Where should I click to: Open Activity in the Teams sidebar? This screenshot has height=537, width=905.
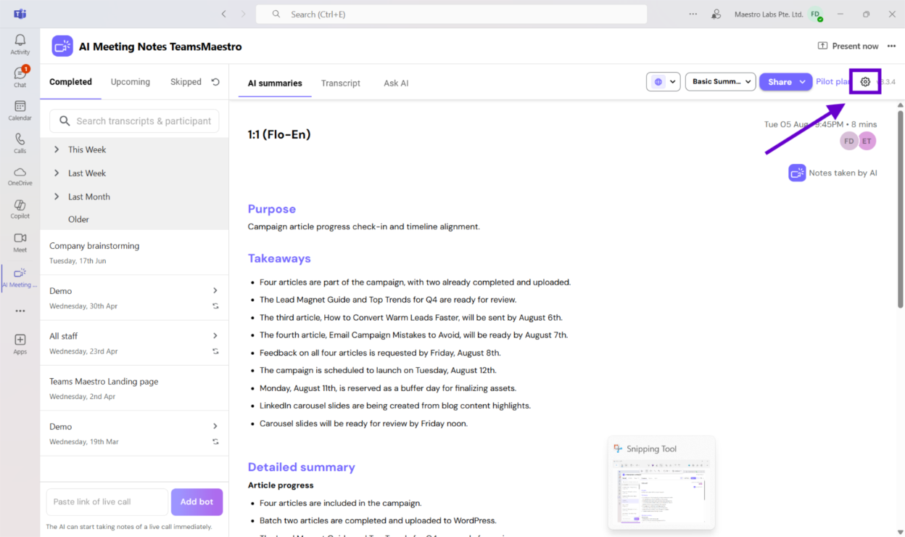[x=20, y=44]
